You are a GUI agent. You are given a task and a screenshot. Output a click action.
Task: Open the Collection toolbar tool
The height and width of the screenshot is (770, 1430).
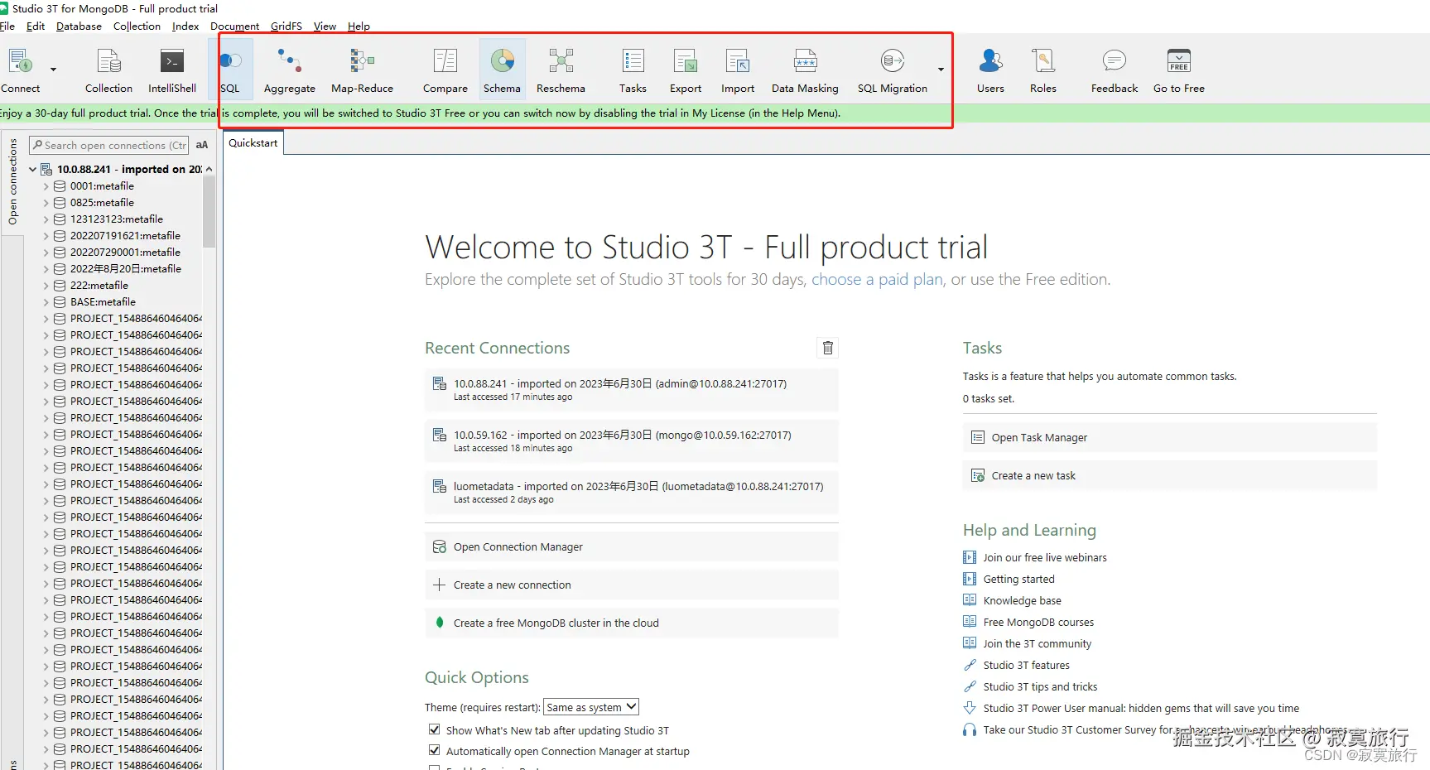tap(108, 70)
